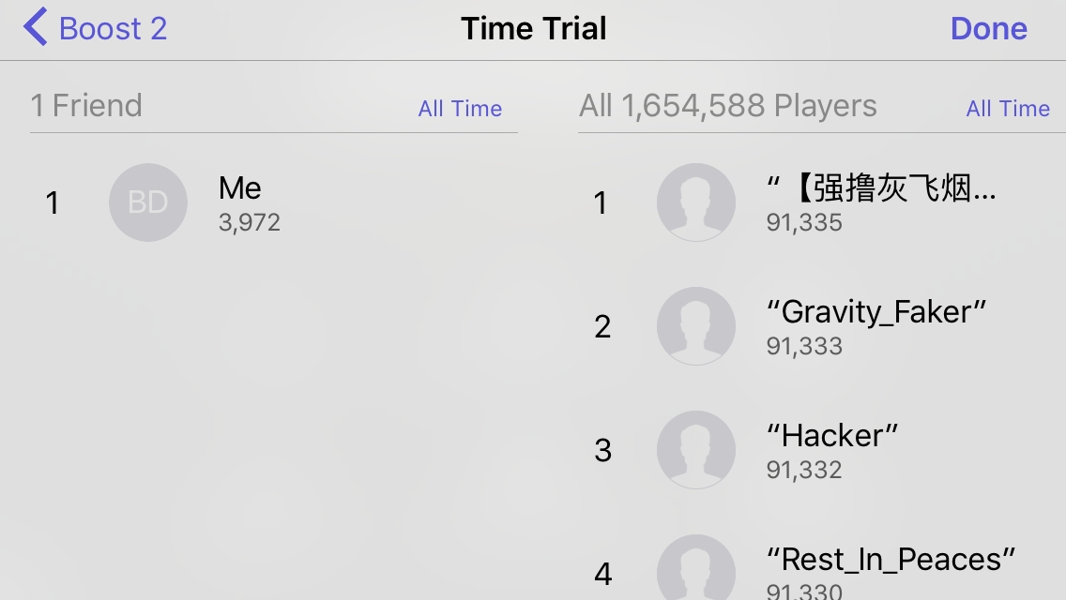The image size is (1066, 600).
Task: Tap the Gravity_Faker player avatar
Action: [x=695, y=326]
